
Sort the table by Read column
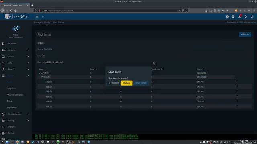[93, 69]
